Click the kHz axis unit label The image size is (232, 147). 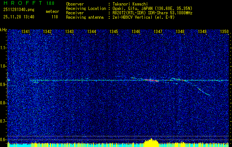tap(3, 30)
